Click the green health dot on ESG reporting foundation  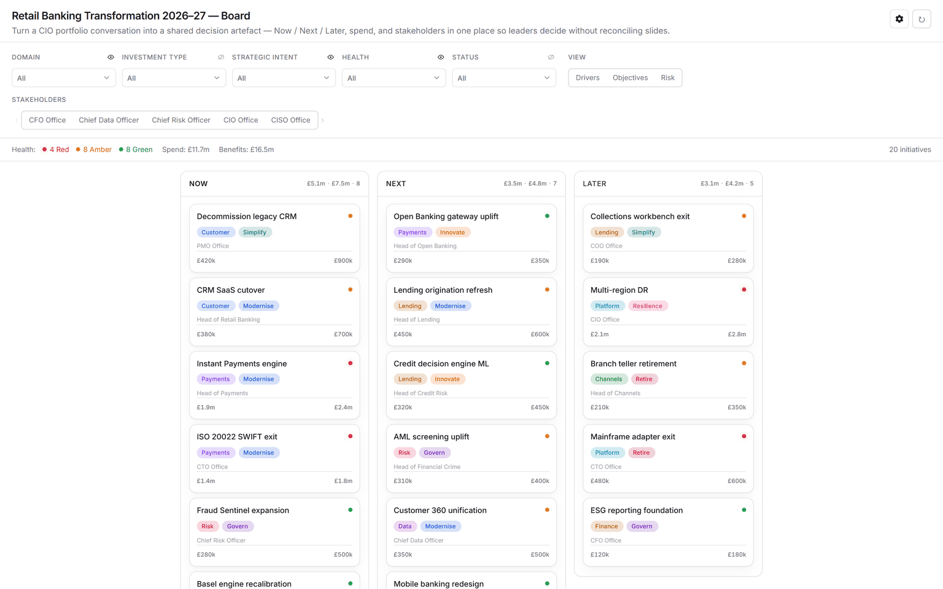click(x=744, y=510)
